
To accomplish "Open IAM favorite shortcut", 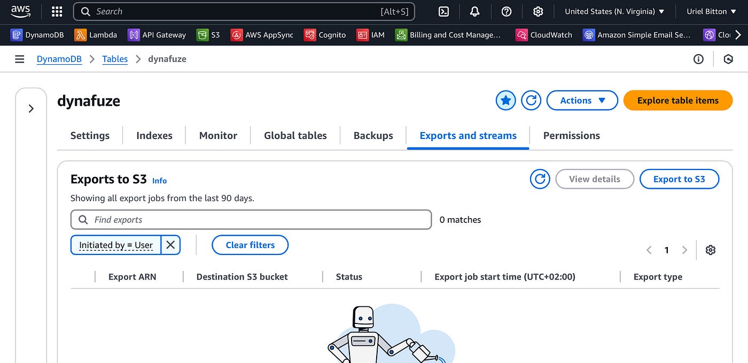I will [371, 35].
